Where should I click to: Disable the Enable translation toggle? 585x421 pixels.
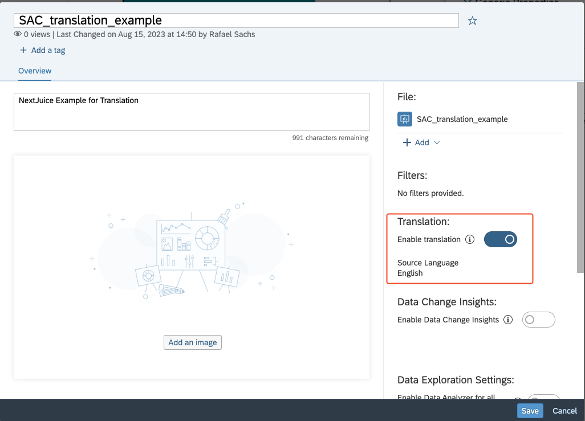pos(501,239)
